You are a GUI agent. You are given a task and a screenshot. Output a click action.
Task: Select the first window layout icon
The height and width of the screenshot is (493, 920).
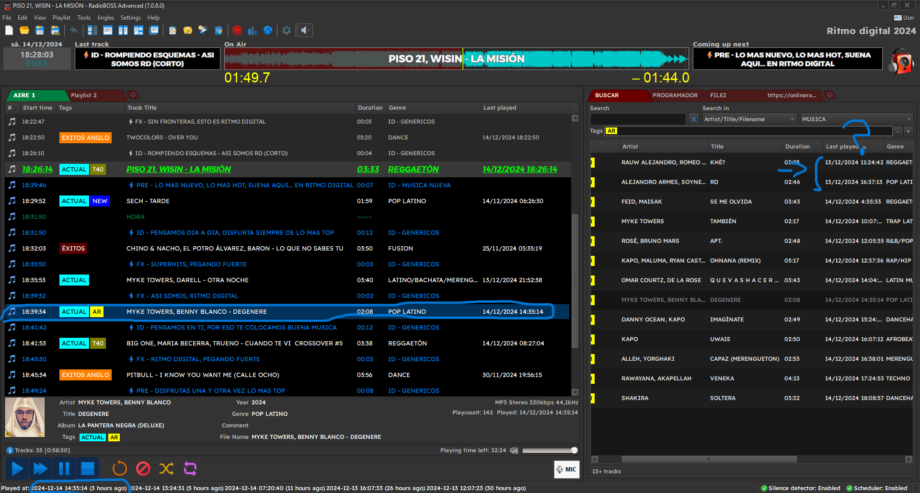[x=92, y=30]
